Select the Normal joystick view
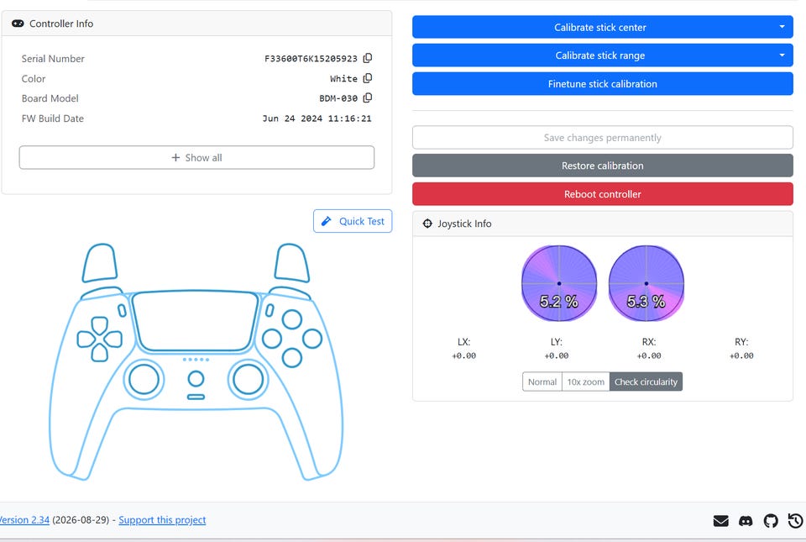 point(542,382)
